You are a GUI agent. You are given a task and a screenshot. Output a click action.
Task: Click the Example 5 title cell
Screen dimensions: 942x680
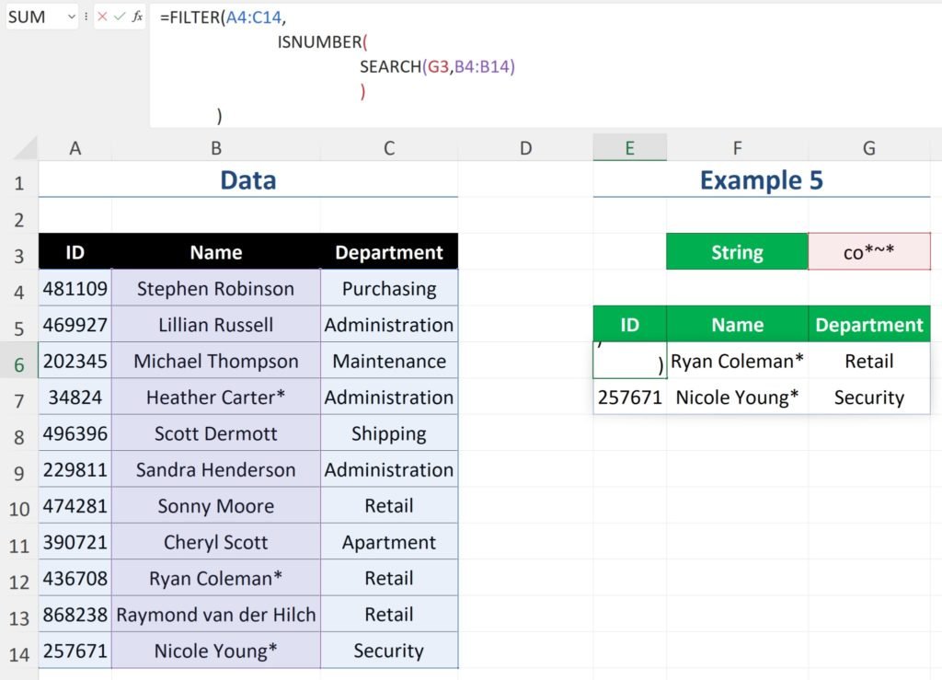click(761, 180)
